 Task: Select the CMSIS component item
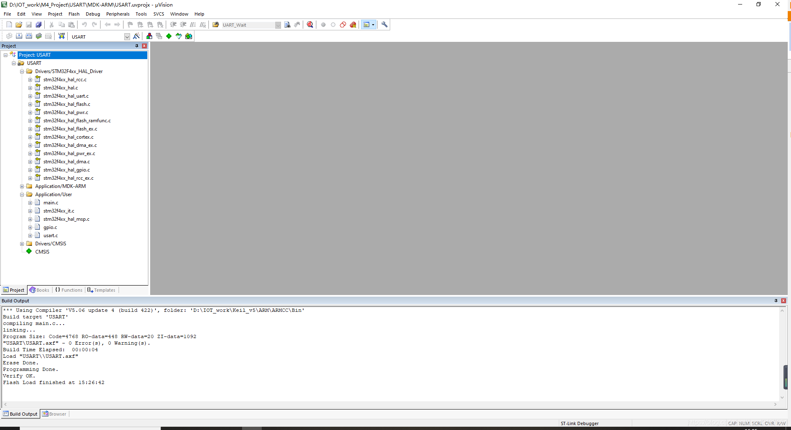click(42, 252)
